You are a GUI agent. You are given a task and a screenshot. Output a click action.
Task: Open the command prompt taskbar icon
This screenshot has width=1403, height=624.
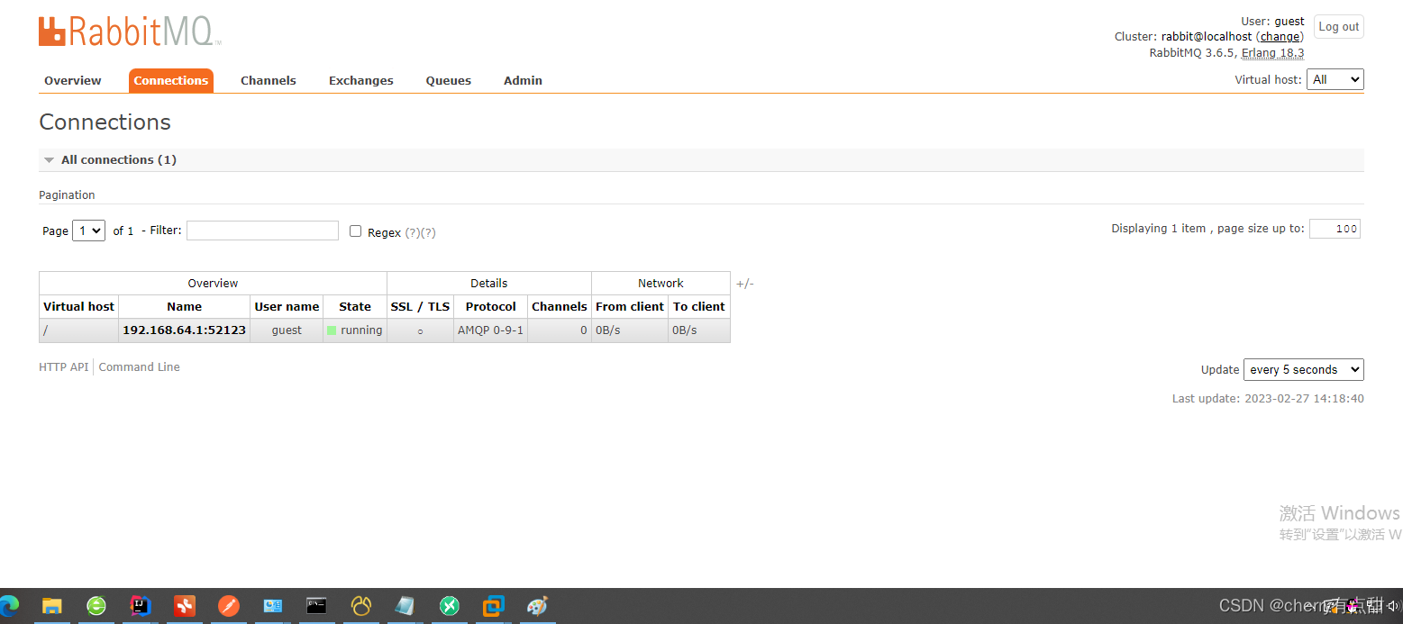pyautogui.click(x=316, y=606)
